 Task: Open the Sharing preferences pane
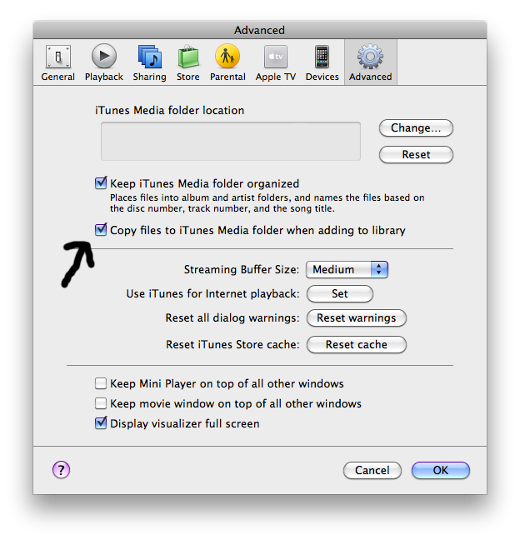(149, 62)
